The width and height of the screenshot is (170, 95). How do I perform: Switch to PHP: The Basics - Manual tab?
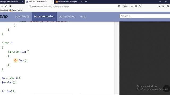coord(39,2)
